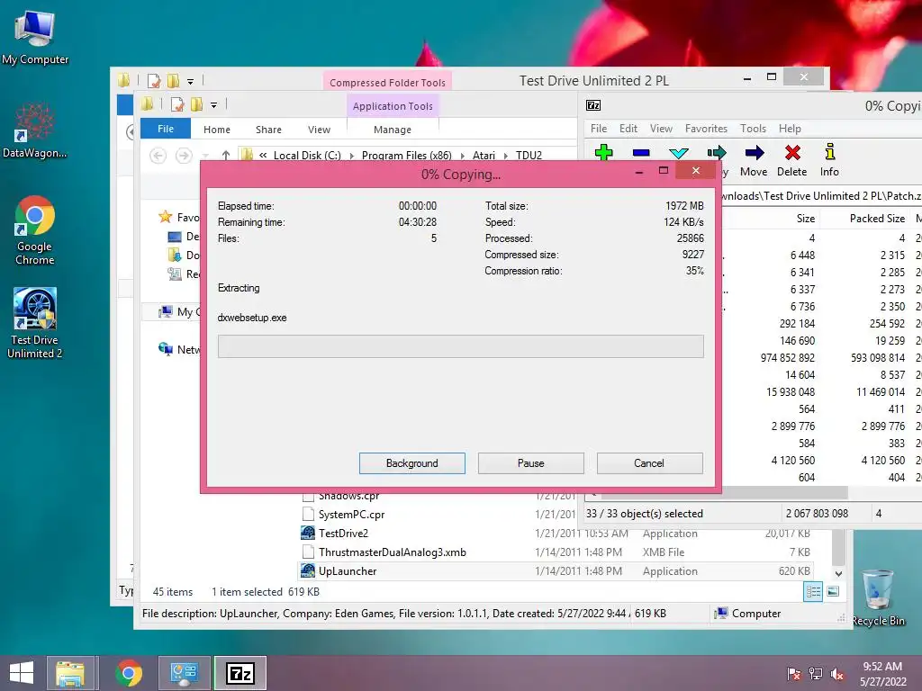
Task: Click the muted volume tray icon
Action: coord(836,674)
